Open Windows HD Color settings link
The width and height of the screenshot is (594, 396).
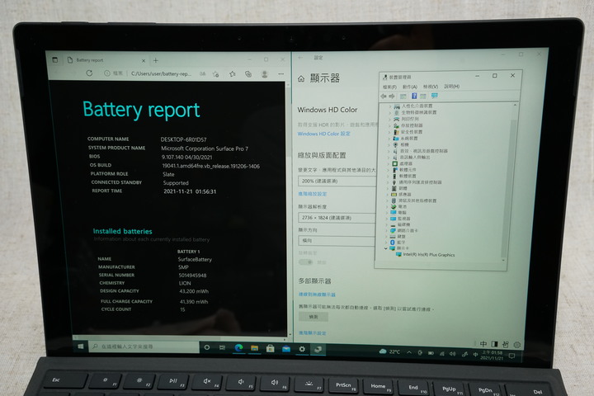(324, 134)
